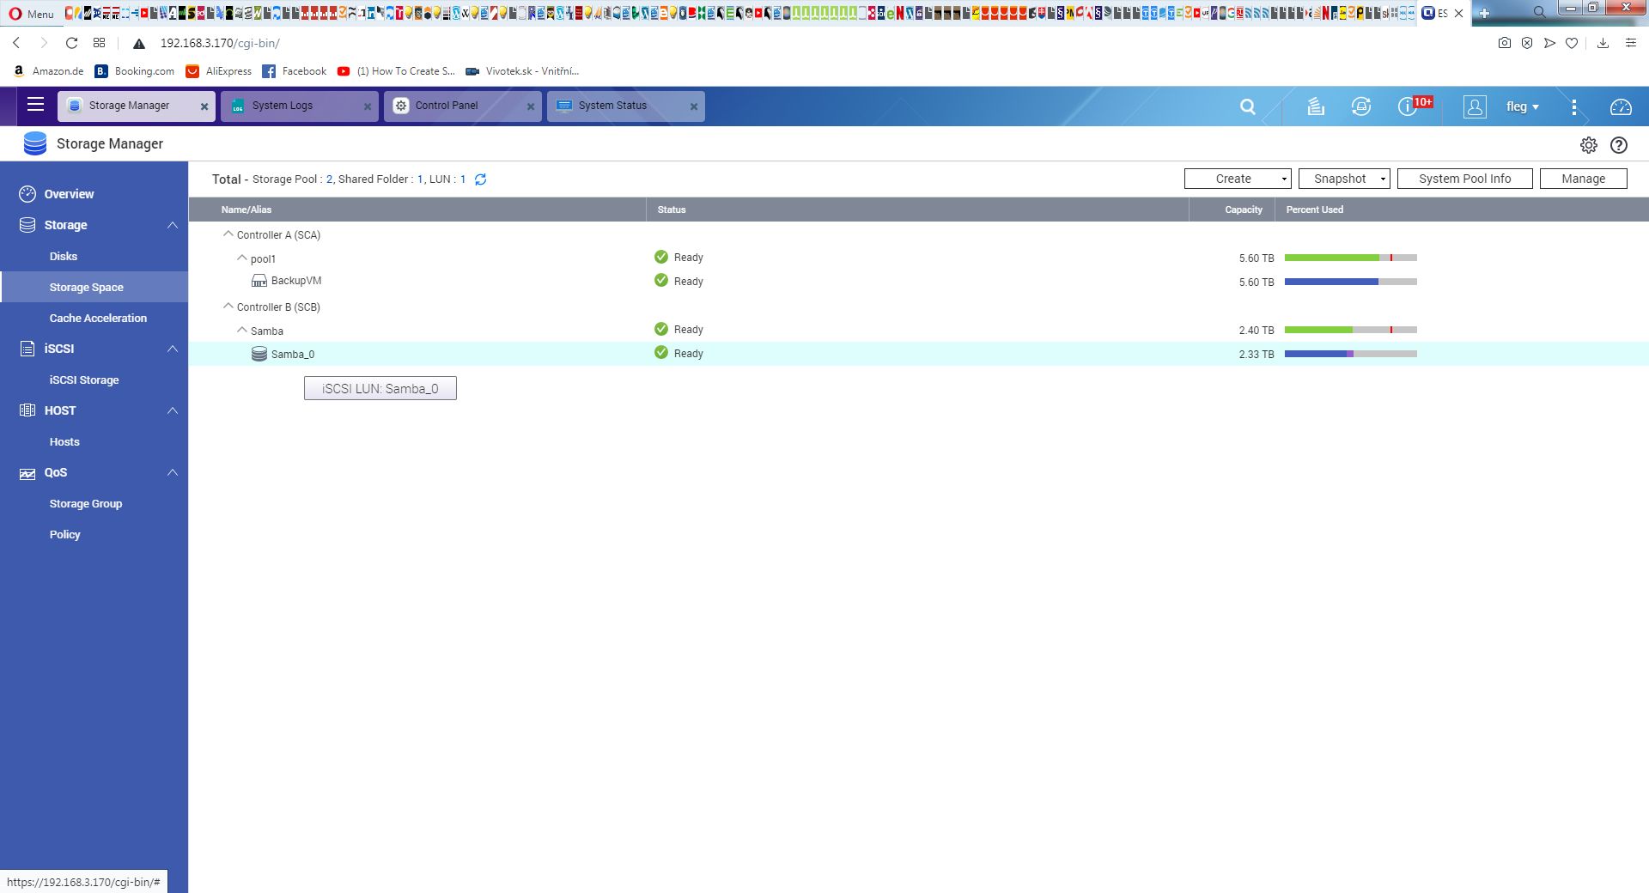Collapse the QoS sidebar section chevron
This screenshot has height=893, width=1649.
173,472
